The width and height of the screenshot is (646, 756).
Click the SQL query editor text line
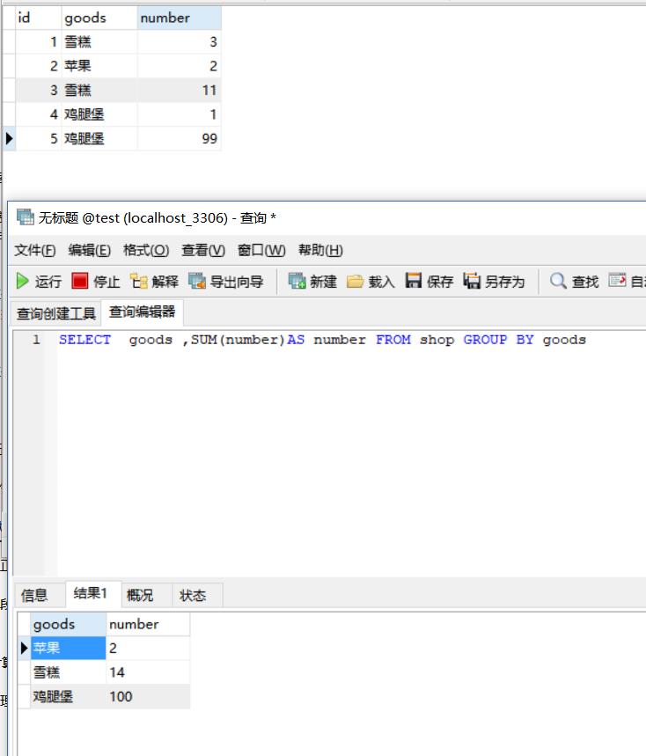[322, 340]
